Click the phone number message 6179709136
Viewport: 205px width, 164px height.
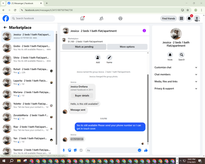[x=77, y=139]
